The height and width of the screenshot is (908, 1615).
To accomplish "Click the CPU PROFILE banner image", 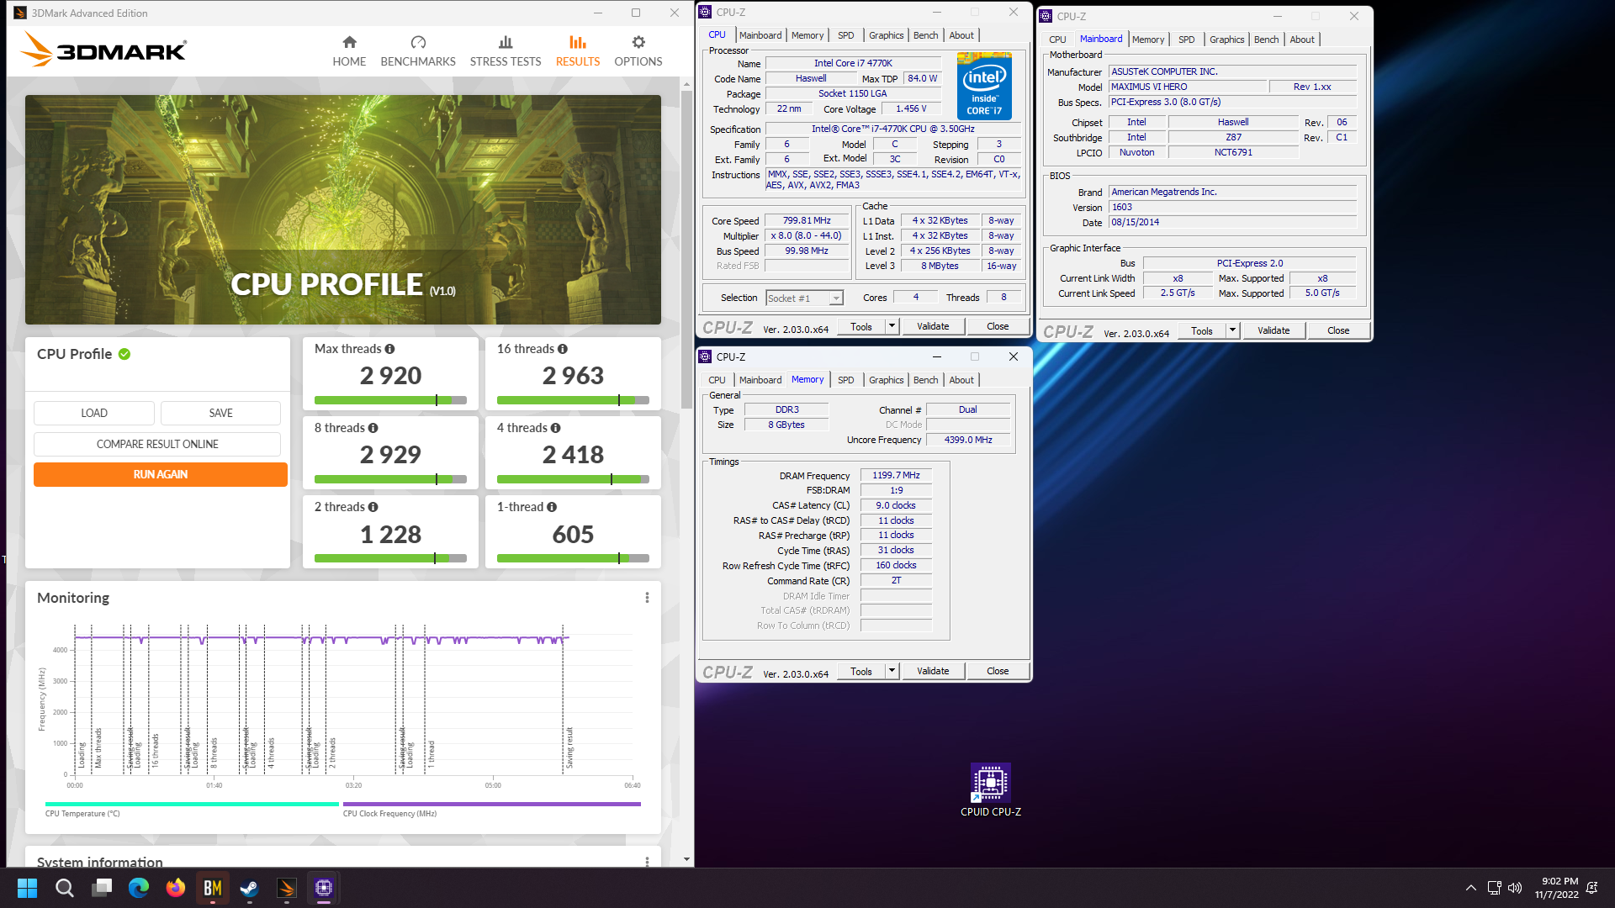I will coord(343,209).
